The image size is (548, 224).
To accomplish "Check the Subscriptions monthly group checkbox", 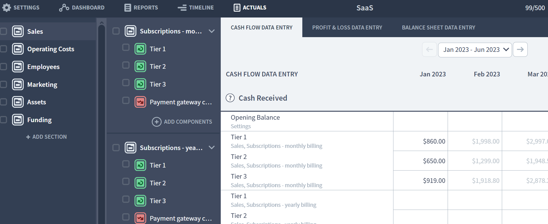I will coord(116,31).
